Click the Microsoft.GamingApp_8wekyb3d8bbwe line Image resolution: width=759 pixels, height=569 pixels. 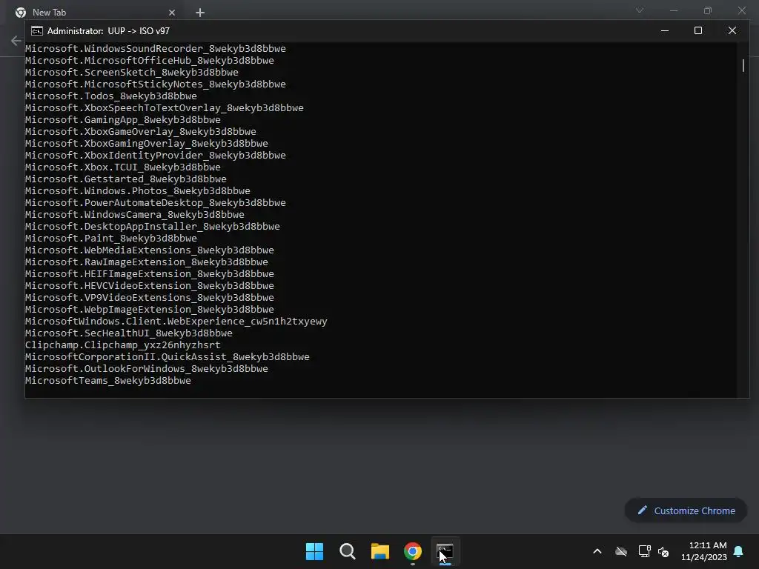(123, 119)
